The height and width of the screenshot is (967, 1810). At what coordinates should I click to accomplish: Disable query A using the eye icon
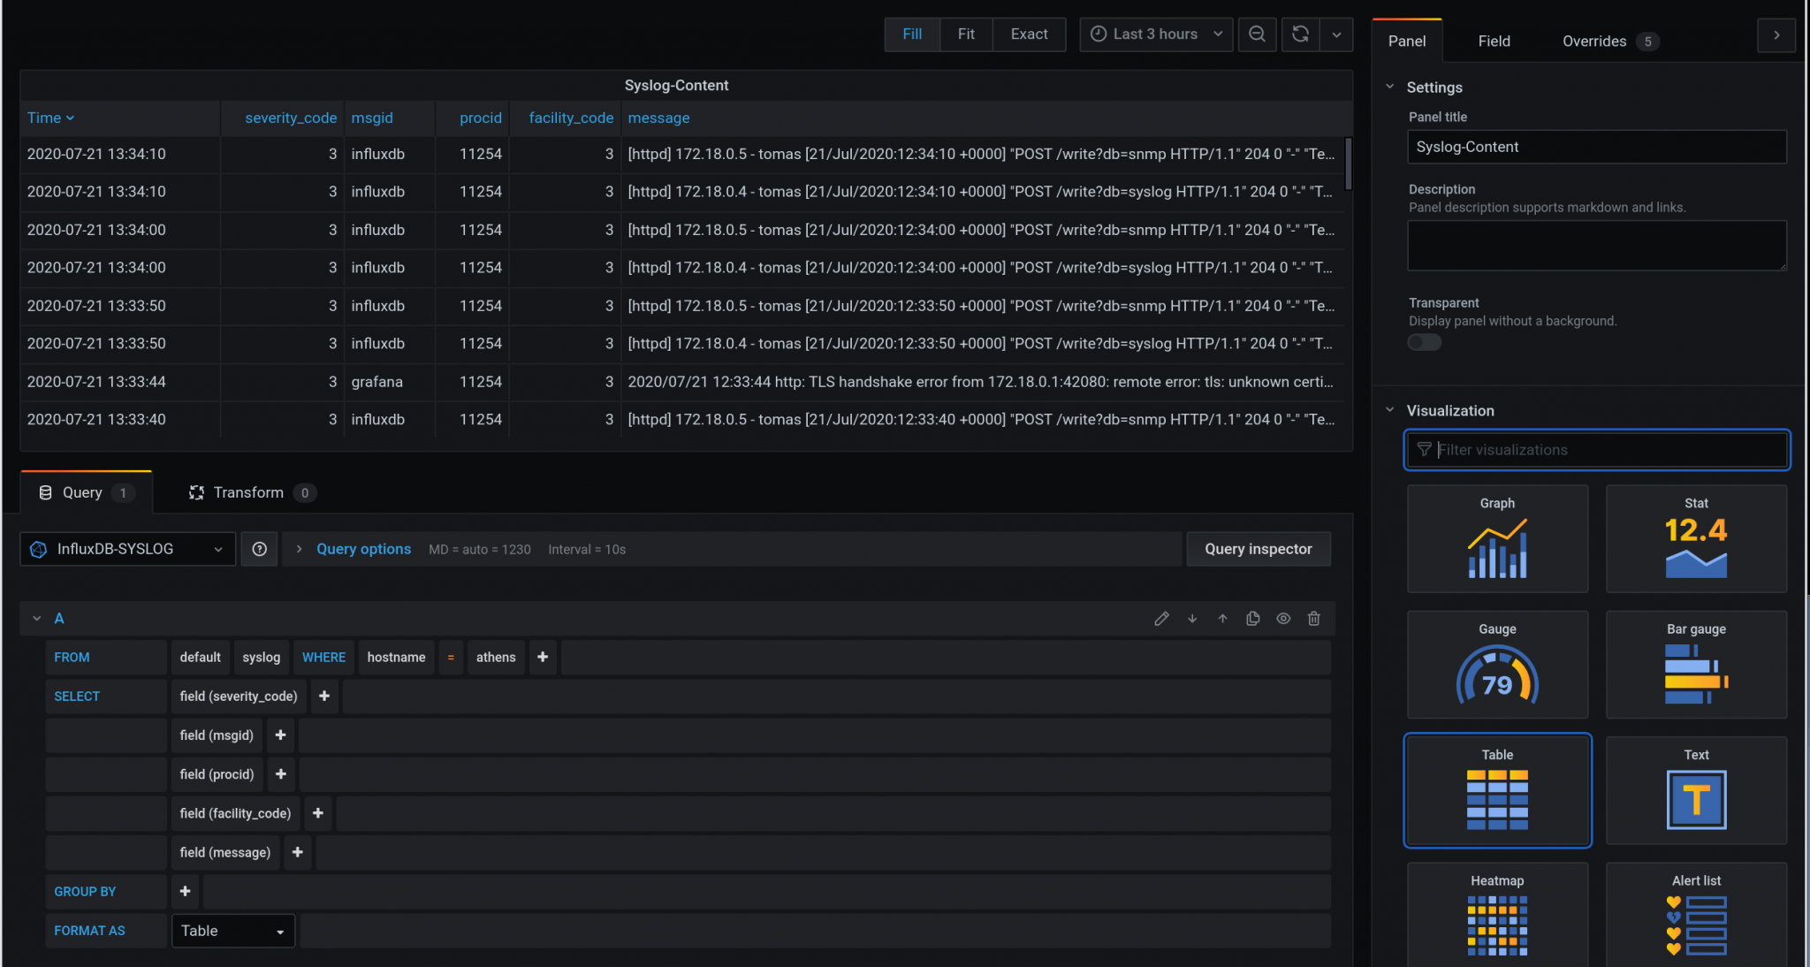pyautogui.click(x=1284, y=618)
